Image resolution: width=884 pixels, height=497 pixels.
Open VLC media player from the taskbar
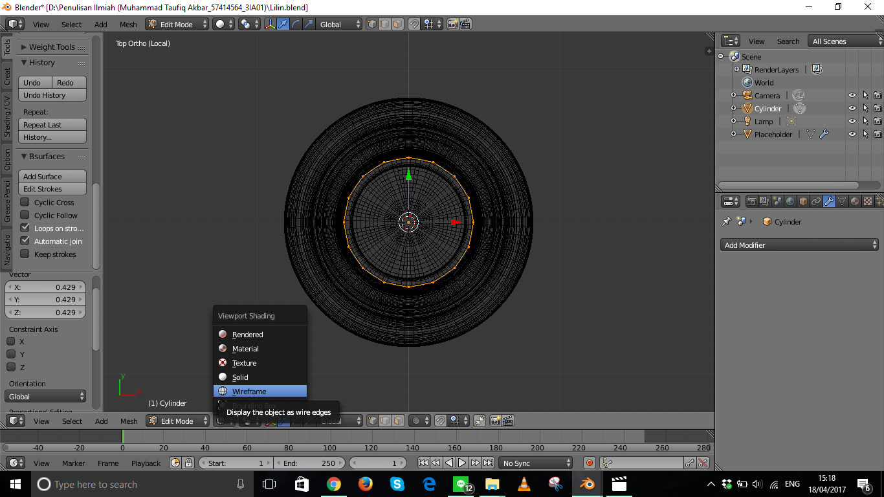(524, 483)
